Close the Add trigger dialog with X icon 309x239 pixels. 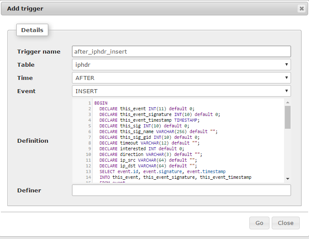[302, 8]
